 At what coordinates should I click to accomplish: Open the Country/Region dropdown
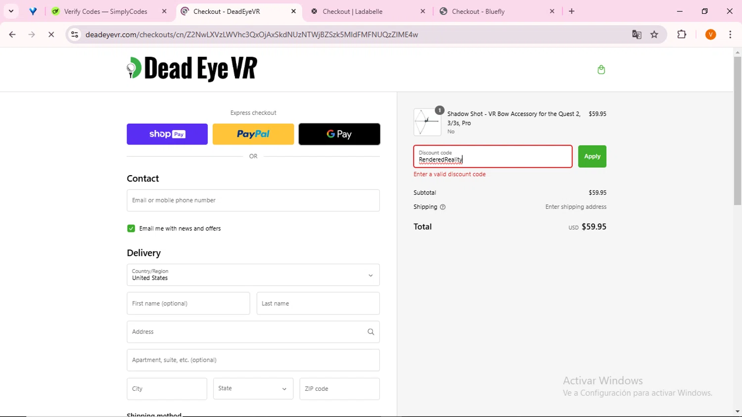253,275
